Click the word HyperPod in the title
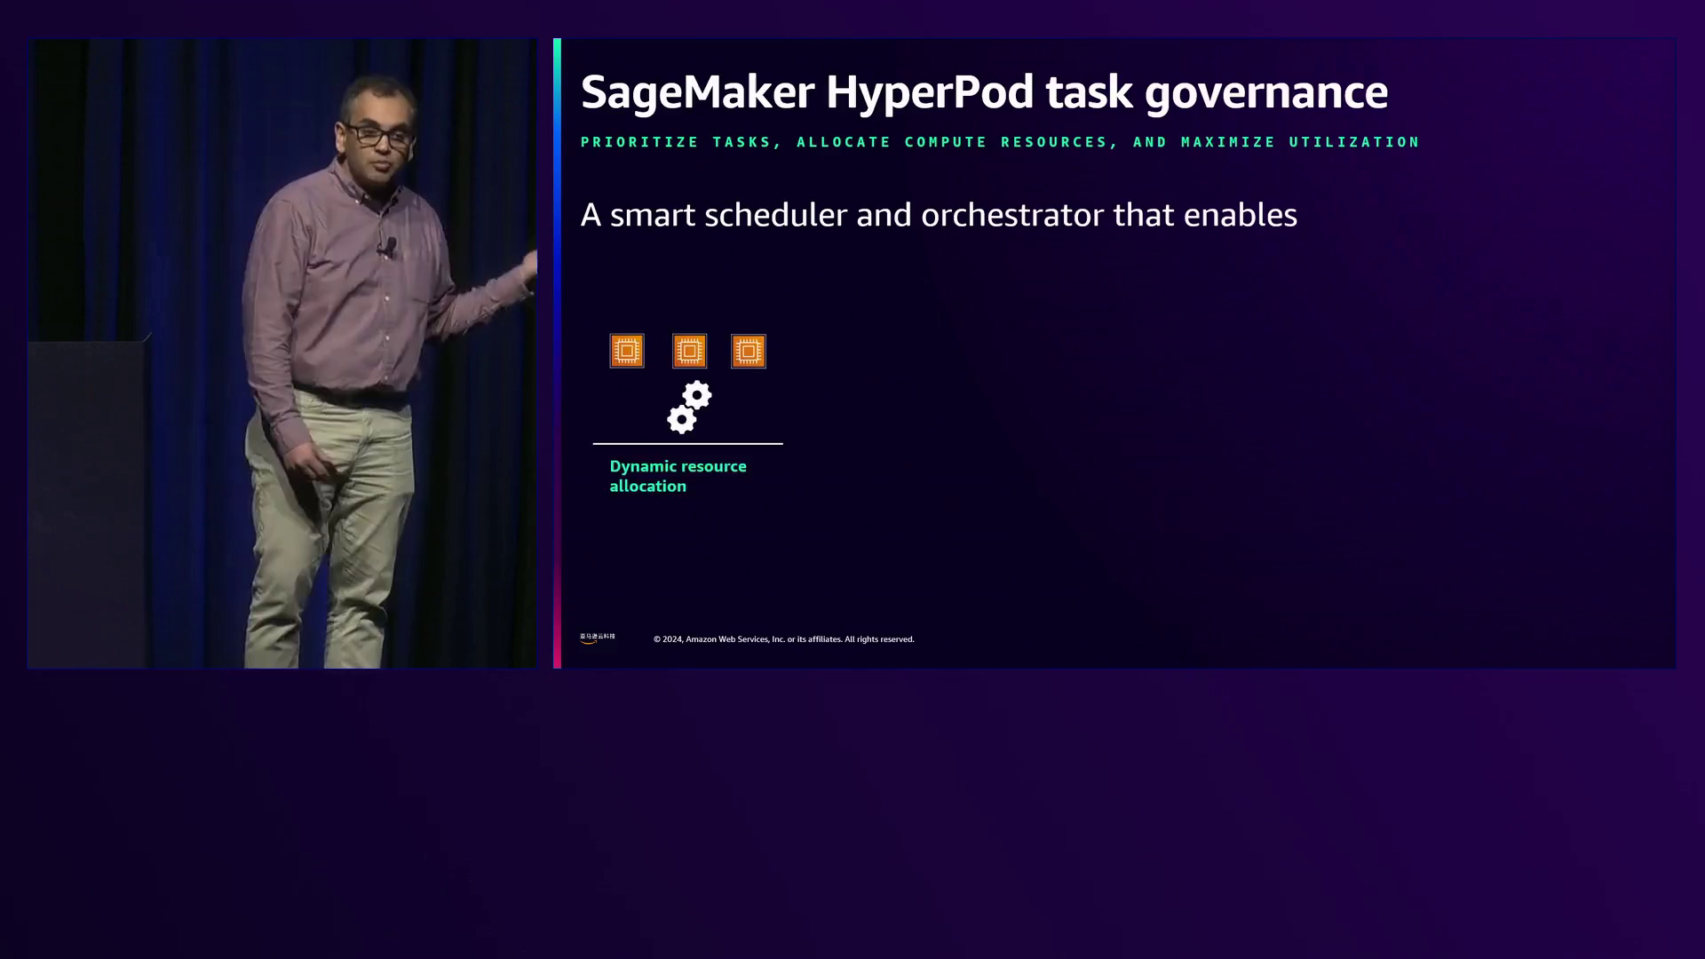The height and width of the screenshot is (959, 1705). pos(930,92)
